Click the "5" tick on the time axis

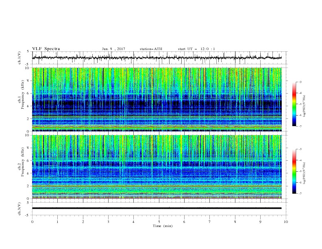[x=159, y=222]
